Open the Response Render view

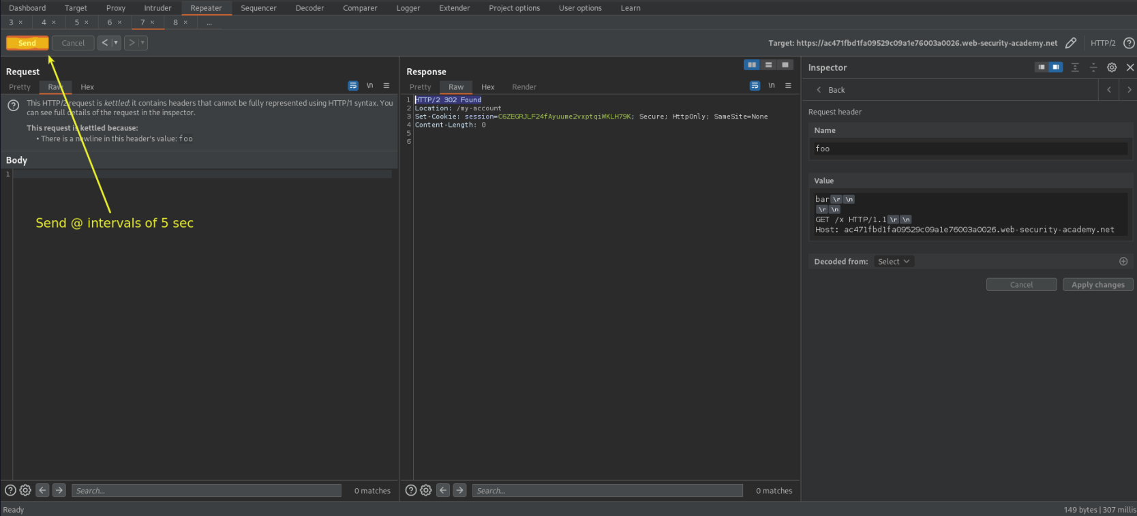pyautogui.click(x=524, y=87)
